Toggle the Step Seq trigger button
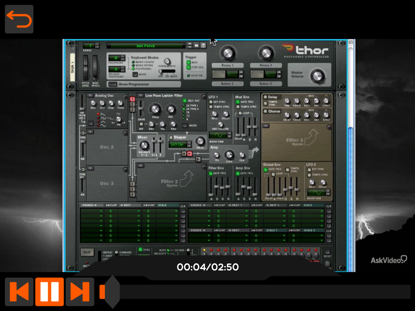This screenshot has width=415, height=311. click(188, 68)
